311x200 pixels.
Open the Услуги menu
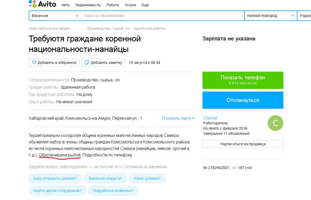(130, 5)
